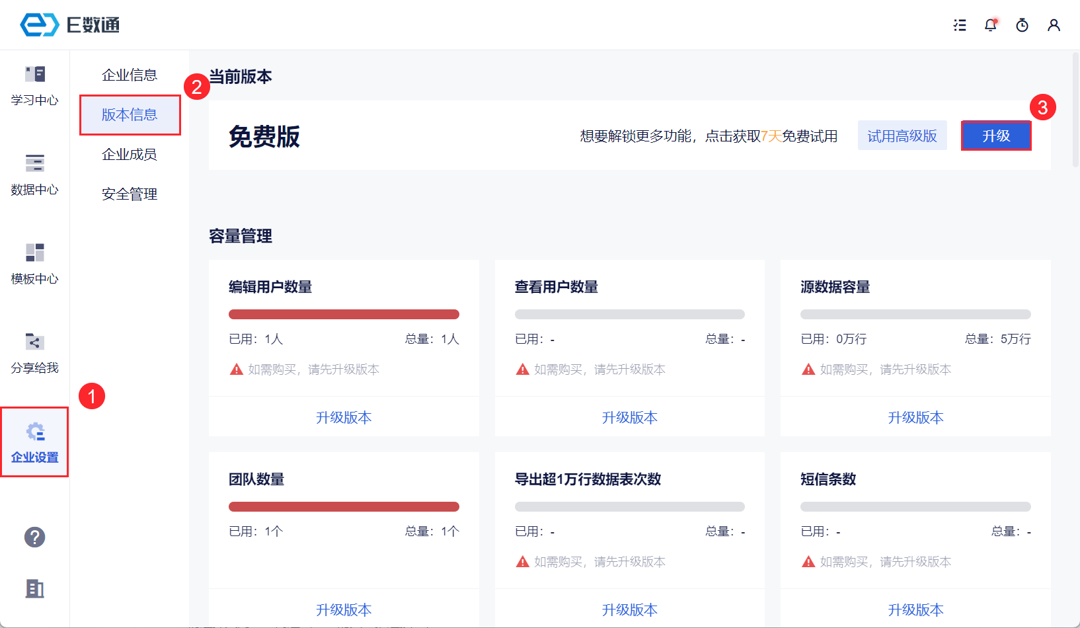Go to 安全管理 menu item

click(130, 194)
